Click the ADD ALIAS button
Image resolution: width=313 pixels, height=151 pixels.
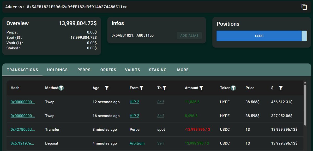click(x=189, y=35)
